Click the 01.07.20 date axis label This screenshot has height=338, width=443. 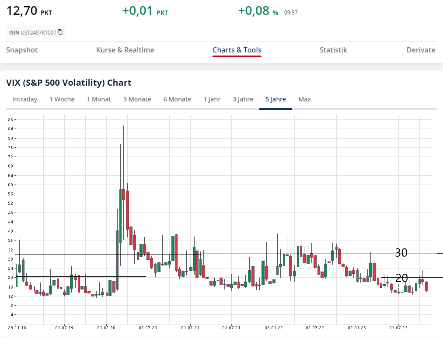click(x=148, y=328)
